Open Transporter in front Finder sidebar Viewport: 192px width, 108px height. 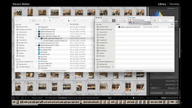pyautogui.click(x=103, y=40)
